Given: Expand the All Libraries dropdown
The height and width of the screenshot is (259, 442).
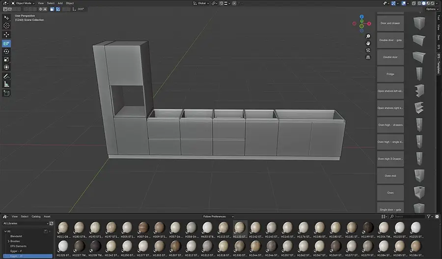Looking at the screenshot, I should pyautogui.click(x=26, y=223).
